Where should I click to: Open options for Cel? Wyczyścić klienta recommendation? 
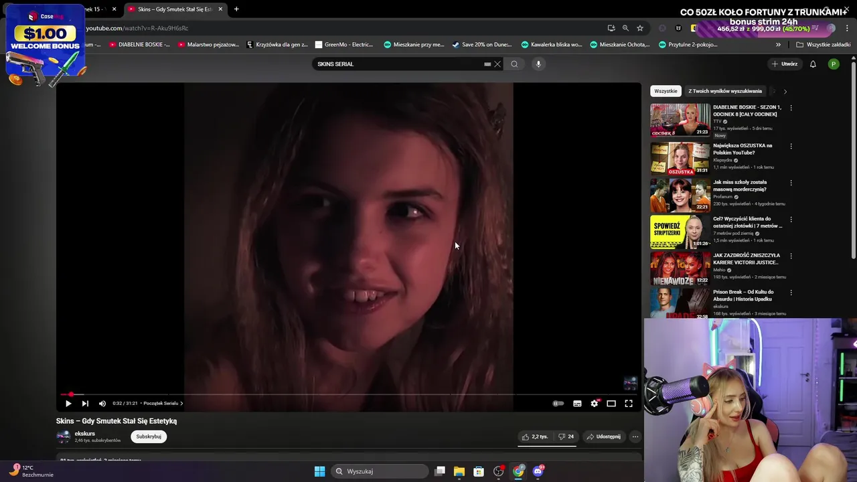click(x=791, y=219)
